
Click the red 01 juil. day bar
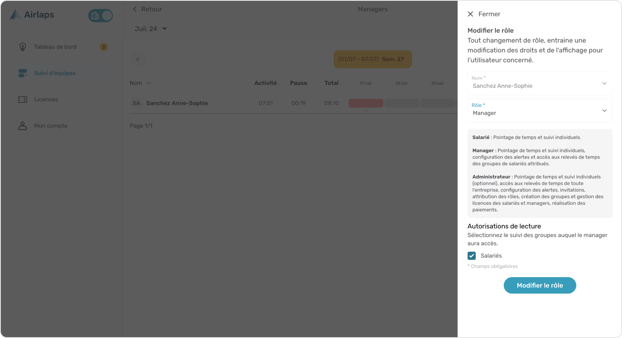(x=366, y=103)
